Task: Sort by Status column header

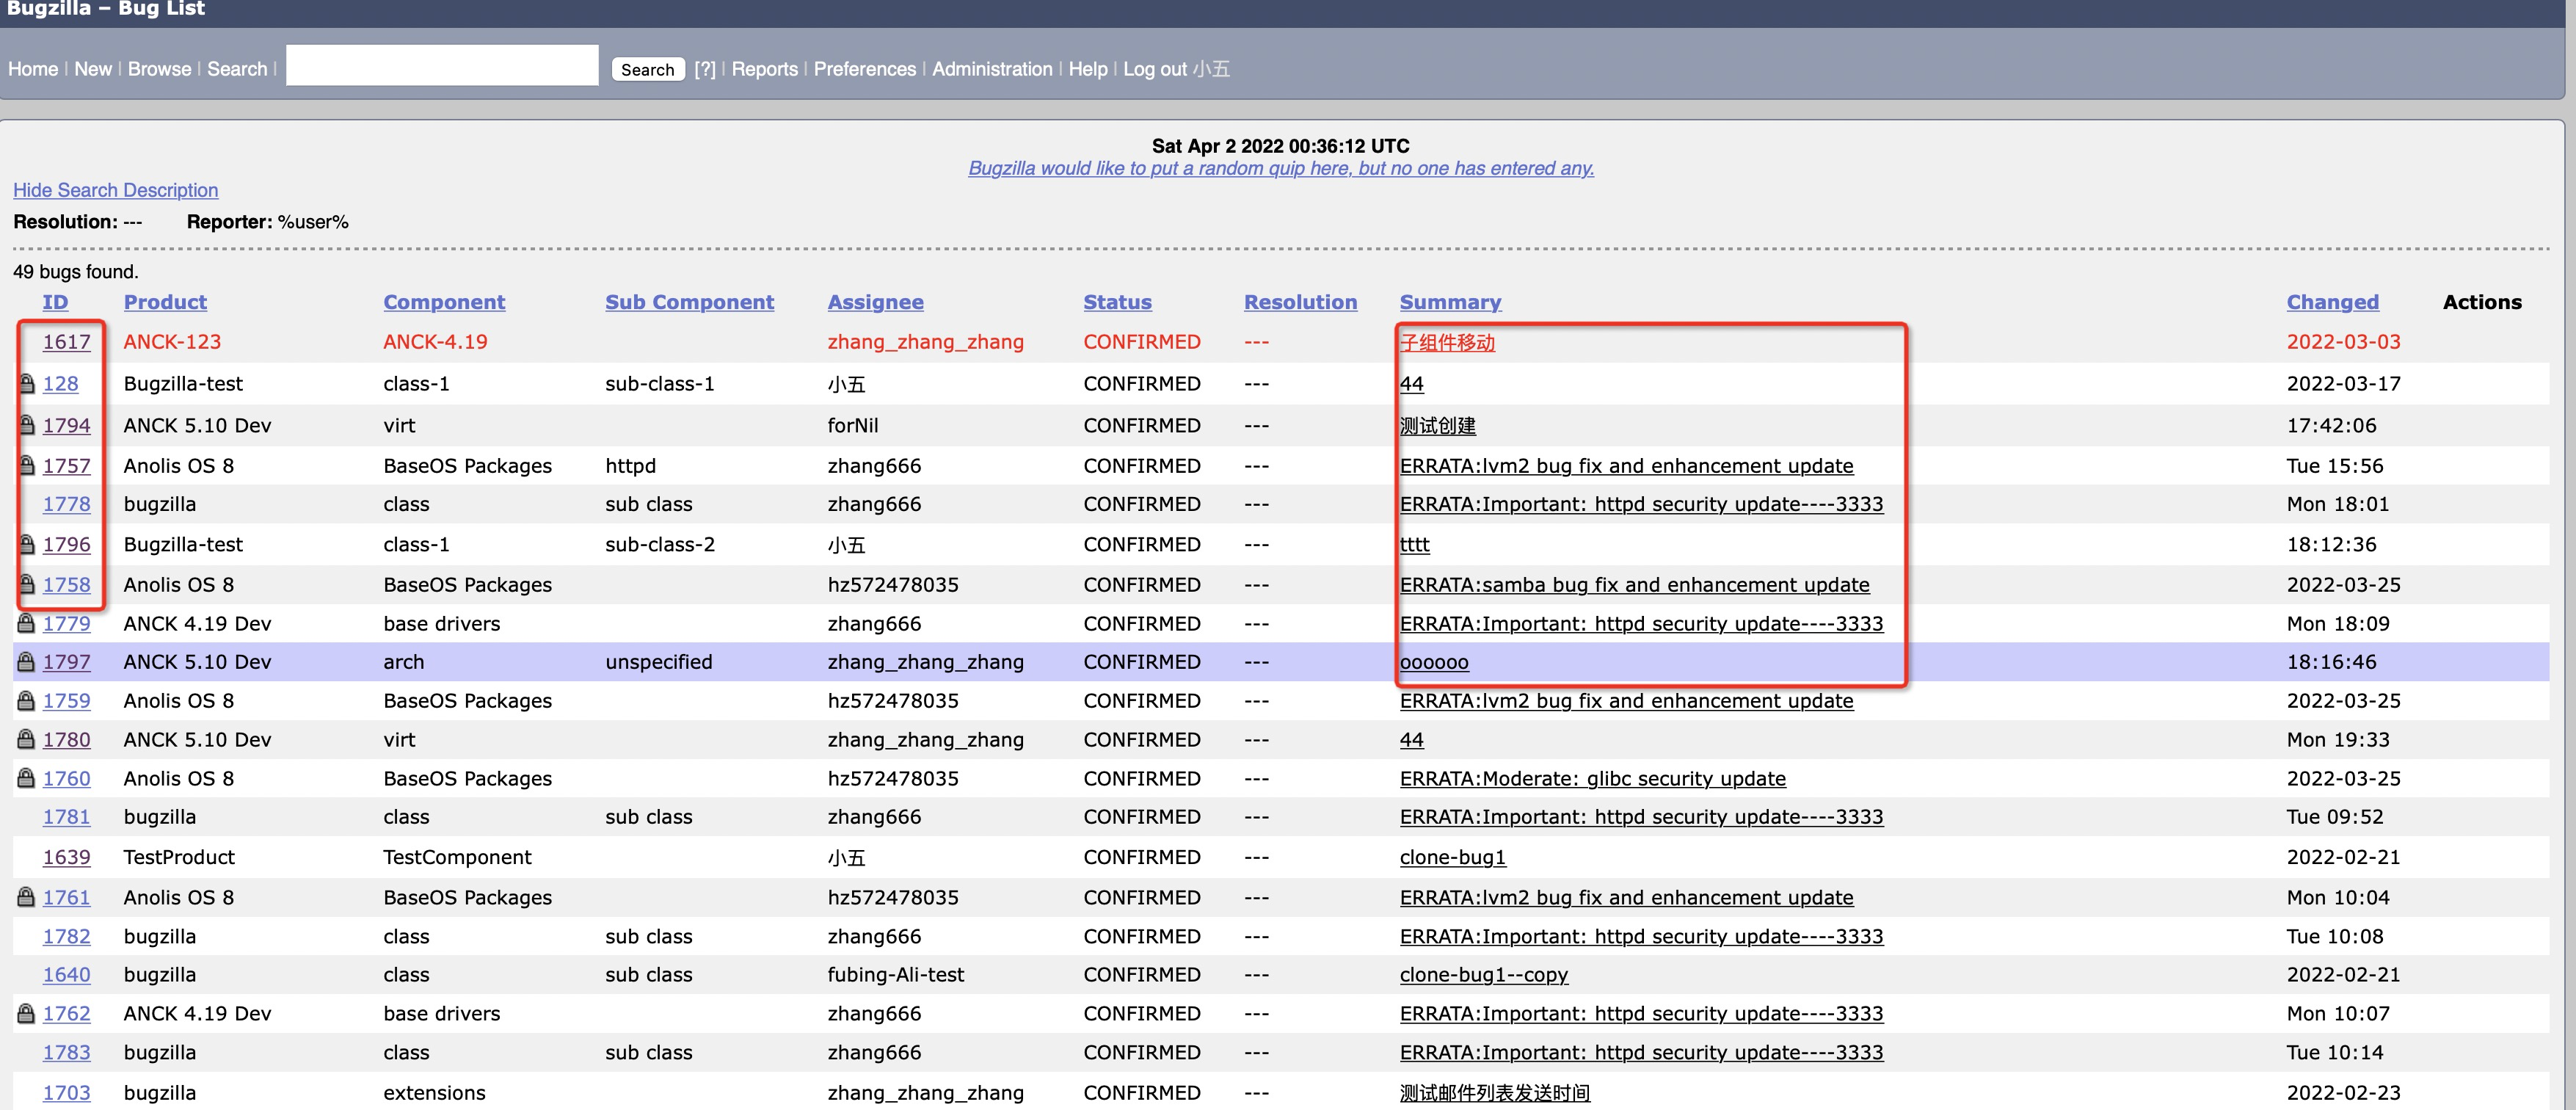Action: tap(1117, 302)
